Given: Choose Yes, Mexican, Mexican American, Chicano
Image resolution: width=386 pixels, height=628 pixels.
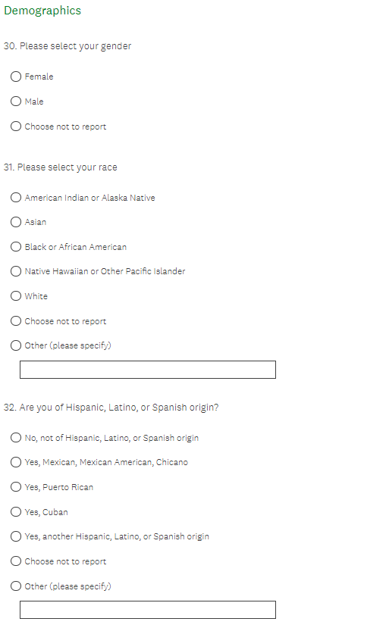Looking at the screenshot, I should tap(16, 462).
